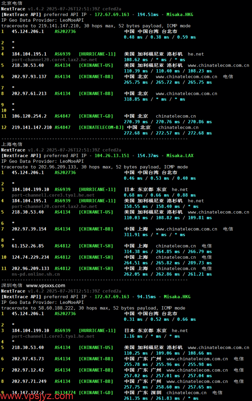The width and height of the screenshot is (252, 401).
Task: Click the www.vpsxxs.com link beside 深圳电信
Action: click(x=46, y=285)
